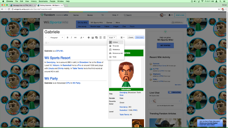The height and width of the screenshot is (128, 228).
Task: Click the Start a Wiki button
Action: (x=180, y=15)
